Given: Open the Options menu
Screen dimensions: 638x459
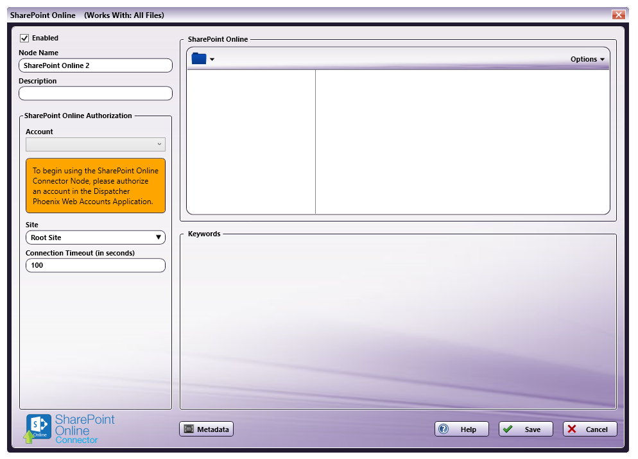Looking at the screenshot, I should pos(587,59).
